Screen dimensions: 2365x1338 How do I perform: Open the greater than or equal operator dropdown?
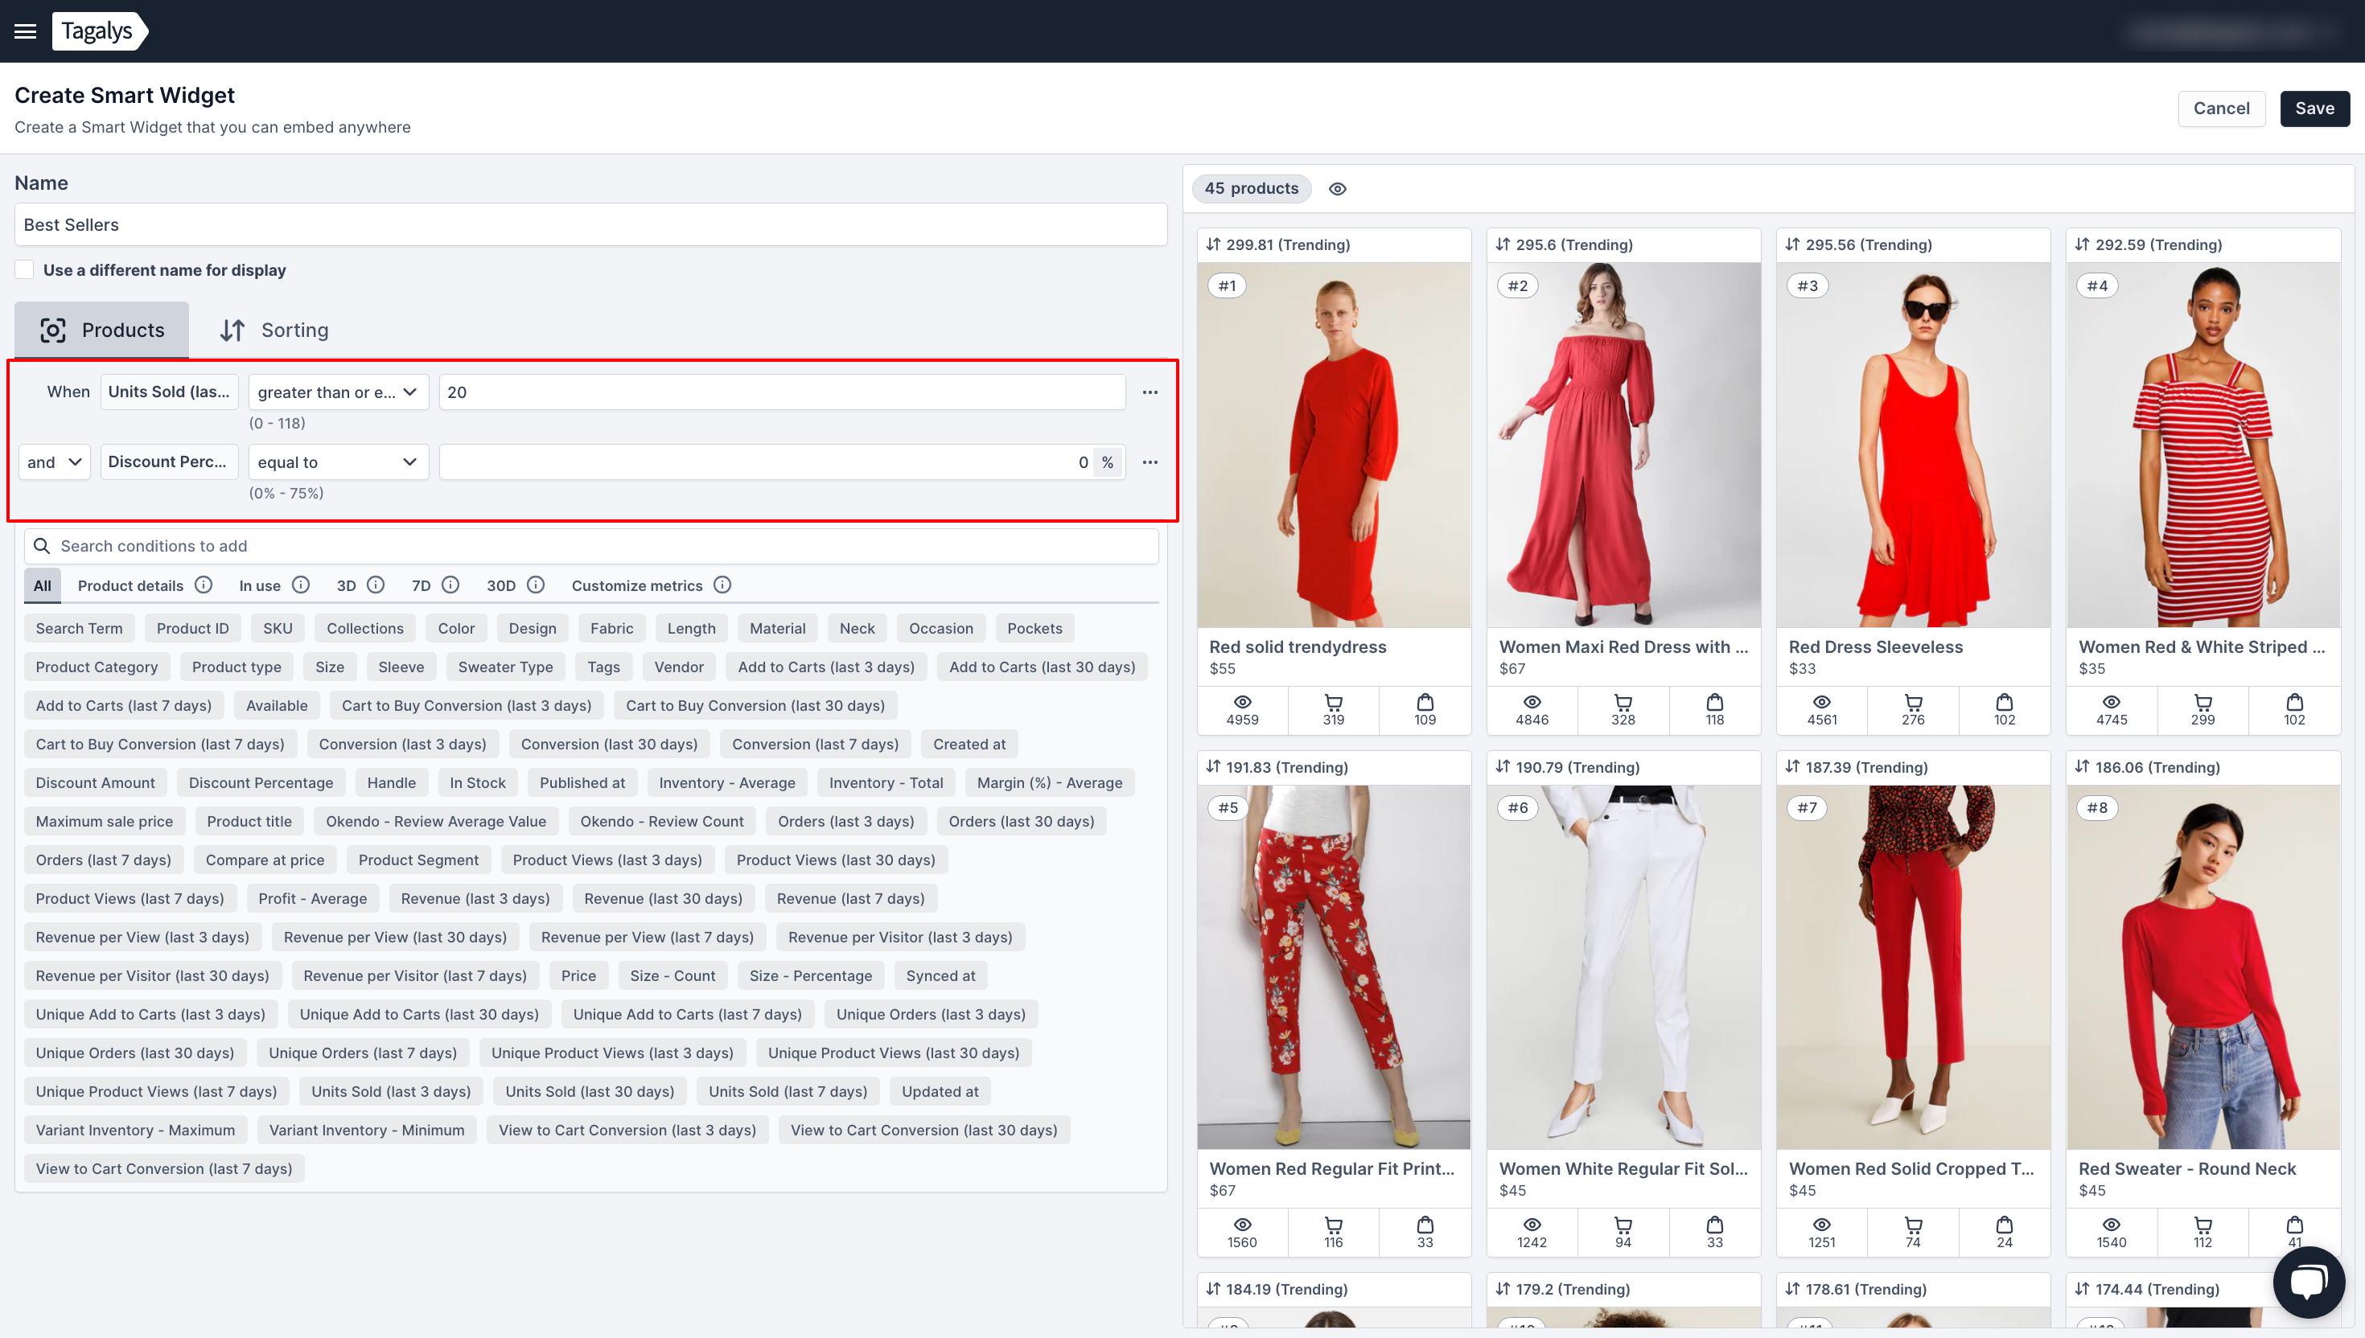point(338,392)
